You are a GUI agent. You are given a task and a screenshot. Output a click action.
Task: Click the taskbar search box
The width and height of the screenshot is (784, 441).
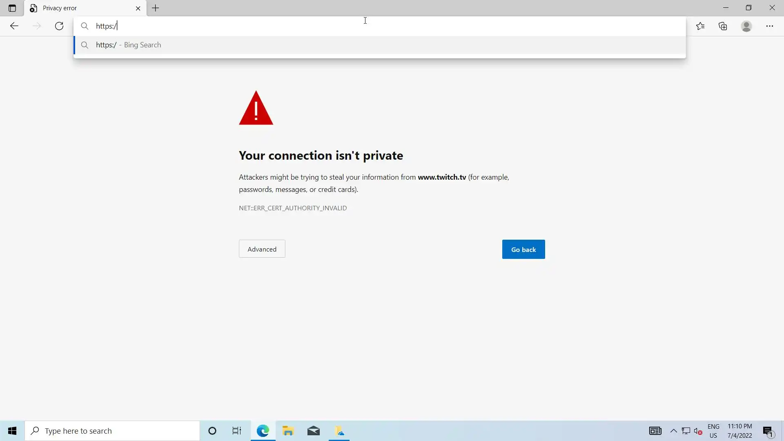(112, 431)
